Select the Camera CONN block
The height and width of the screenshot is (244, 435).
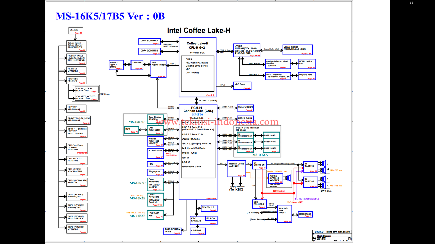click(x=245, y=108)
